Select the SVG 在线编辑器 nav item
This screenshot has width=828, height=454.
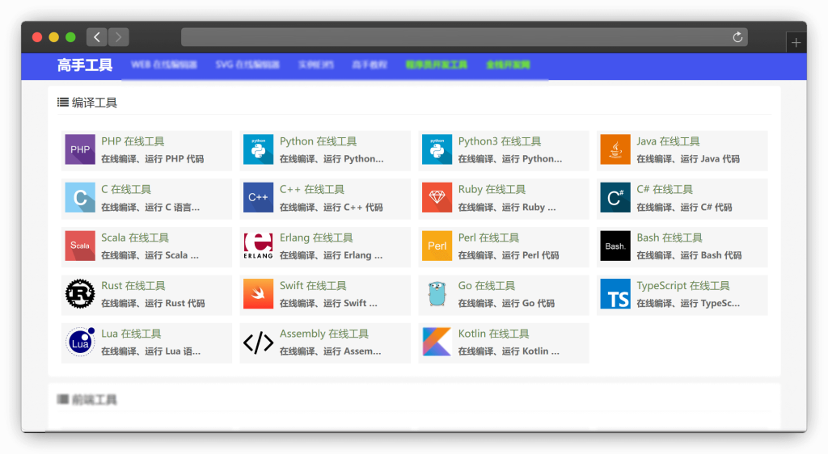[247, 65]
